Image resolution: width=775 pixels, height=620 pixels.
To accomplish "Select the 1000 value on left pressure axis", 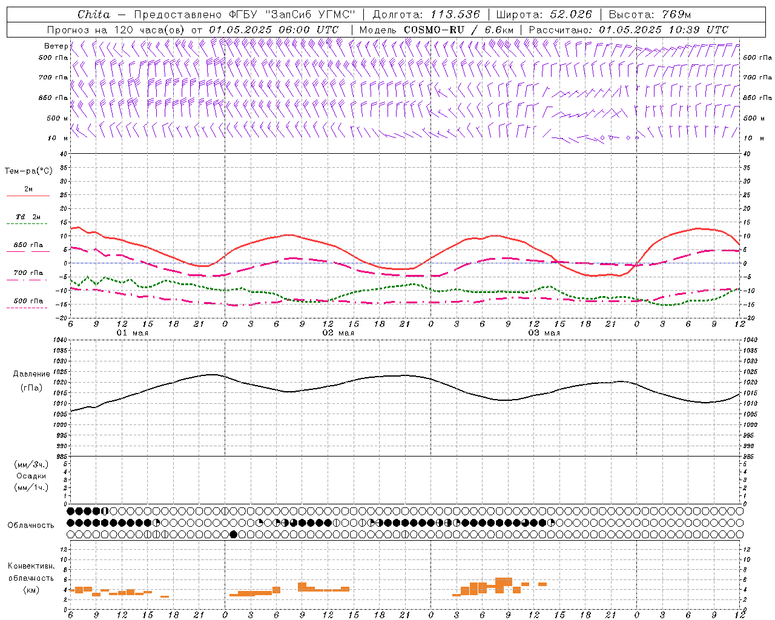I will [x=59, y=425].
